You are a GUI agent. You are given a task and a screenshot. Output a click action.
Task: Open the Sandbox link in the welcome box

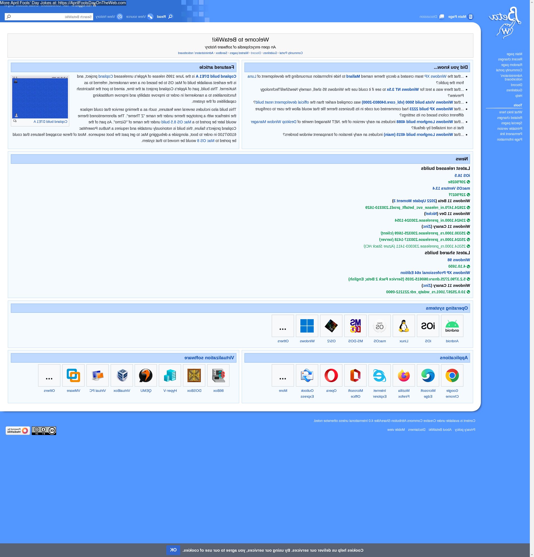221,53
